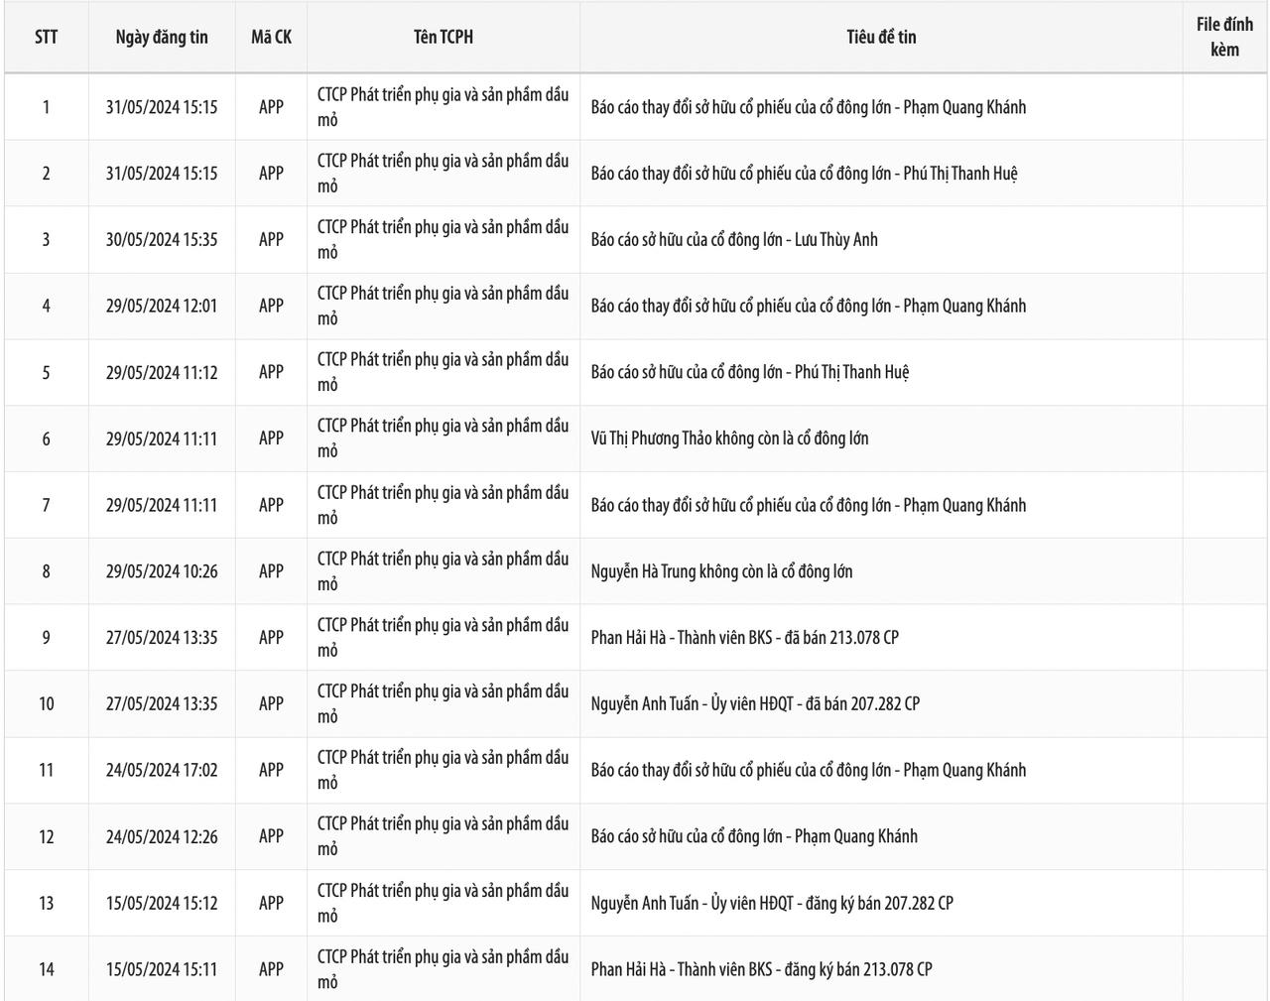Open Nguyễn Anh Tuấn sold 207.282 CP notice

(x=755, y=704)
